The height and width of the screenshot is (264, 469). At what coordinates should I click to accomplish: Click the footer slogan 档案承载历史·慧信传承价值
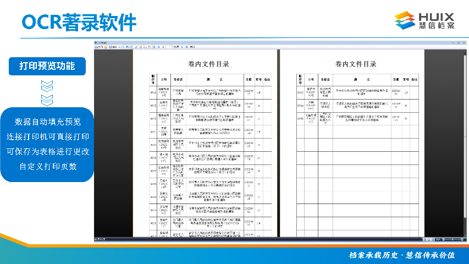pos(402,255)
